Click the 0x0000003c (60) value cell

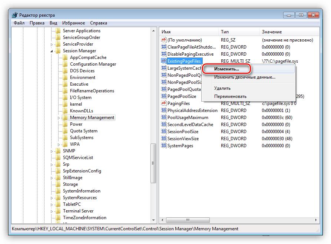pyautogui.click(x=277, y=118)
